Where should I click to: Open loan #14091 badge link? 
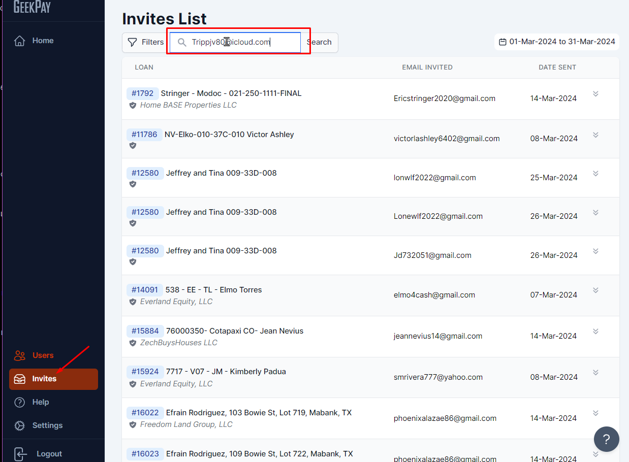(x=145, y=290)
